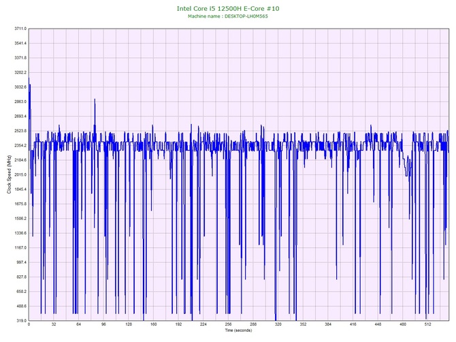Click the 512 tick on time axis
This screenshot has height=342, width=456.
428,324
